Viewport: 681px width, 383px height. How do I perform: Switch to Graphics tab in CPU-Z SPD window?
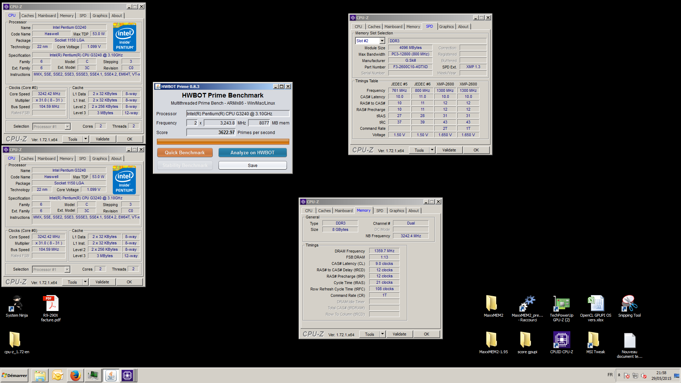(x=446, y=27)
